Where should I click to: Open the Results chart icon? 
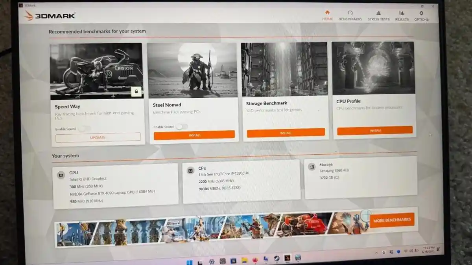pos(402,13)
